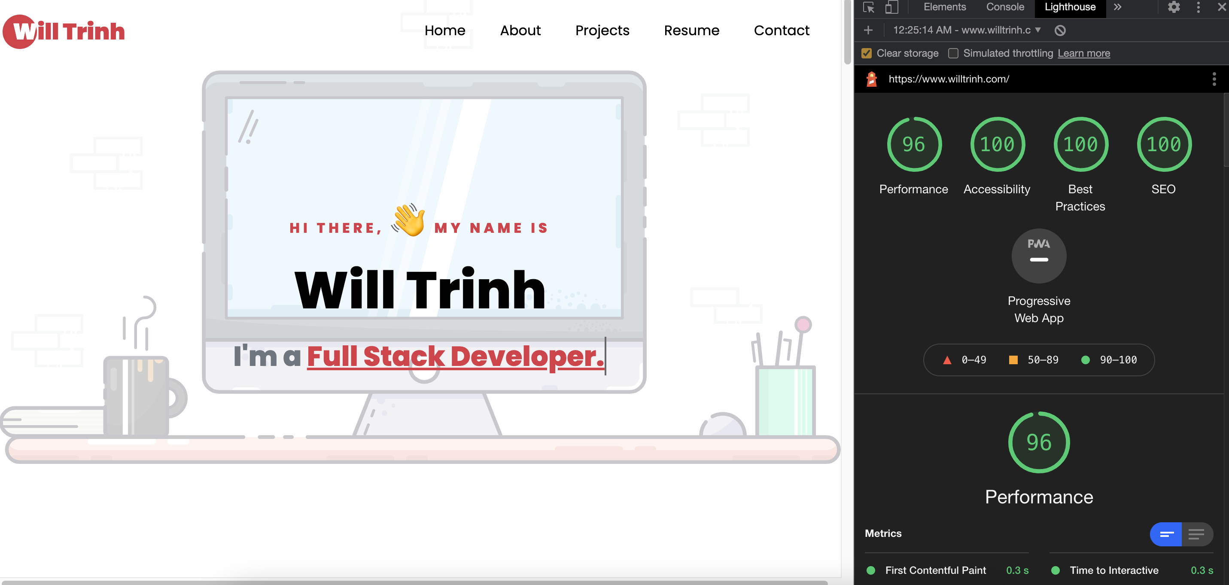Show more DevTools tabs chevron
This screenshot has height=585, width=1229.
(x=1117, y=7)
